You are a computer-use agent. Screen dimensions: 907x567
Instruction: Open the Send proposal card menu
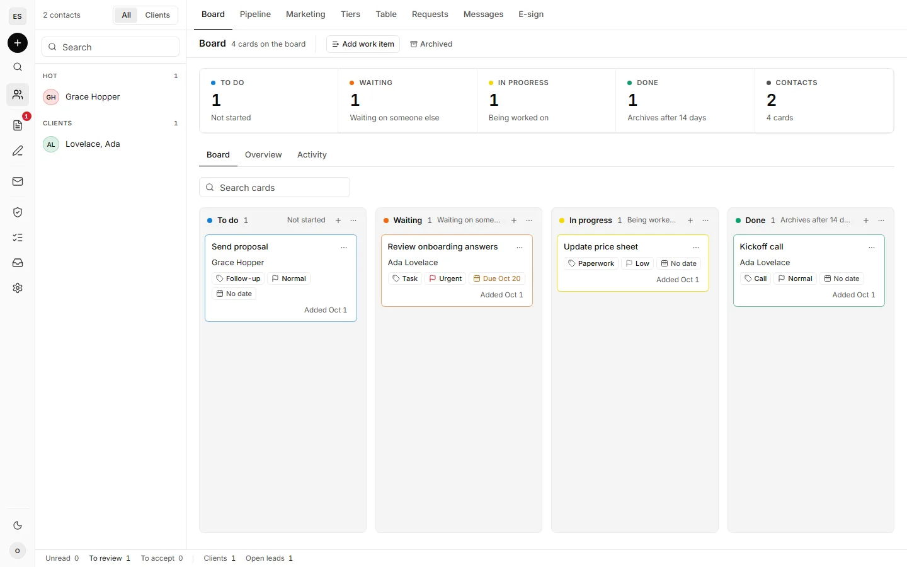tap(344, 248)
